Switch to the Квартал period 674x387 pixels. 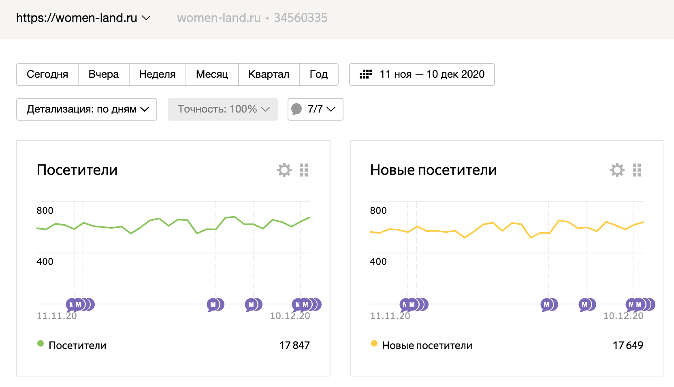pos(269,74)
